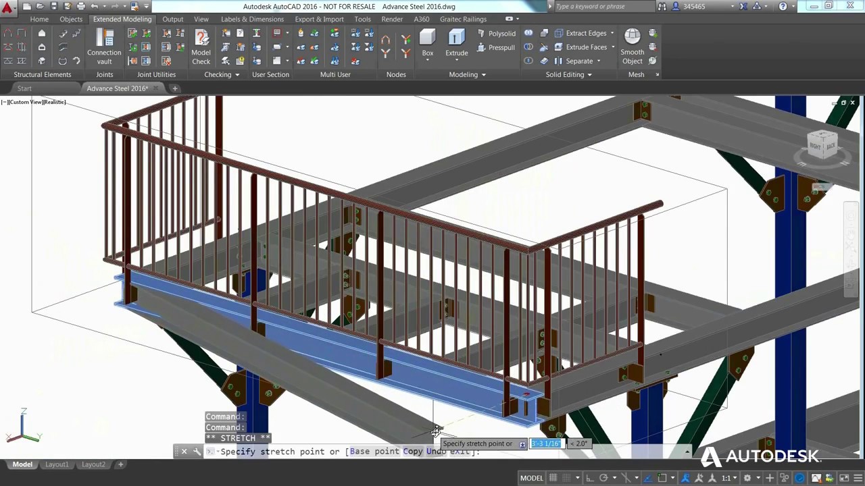
Task: Click the Extract Edges tool
Action: pos(580,33)
